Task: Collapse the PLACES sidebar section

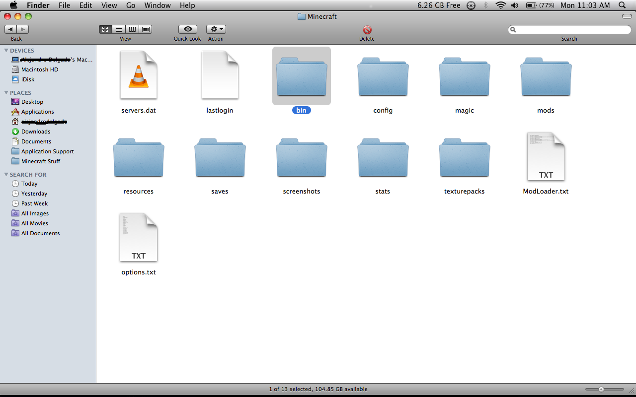Action: tap(6, 93)
